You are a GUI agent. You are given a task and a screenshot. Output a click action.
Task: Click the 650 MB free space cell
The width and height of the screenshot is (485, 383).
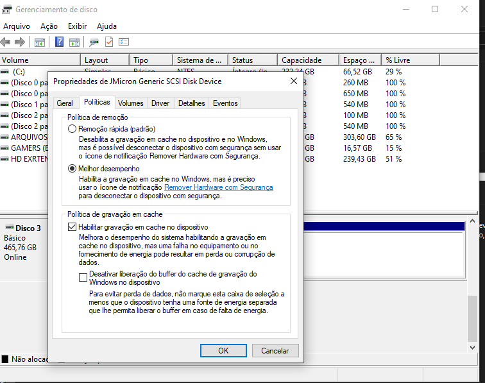(x=355, y=94)
